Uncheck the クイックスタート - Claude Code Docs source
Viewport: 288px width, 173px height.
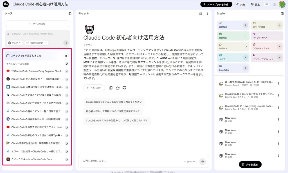pyautogui.click(x=67, y=159)
